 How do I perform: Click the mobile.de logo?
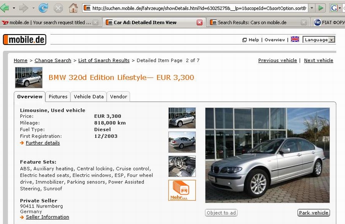pyautogui.click(x=25, y=40)
